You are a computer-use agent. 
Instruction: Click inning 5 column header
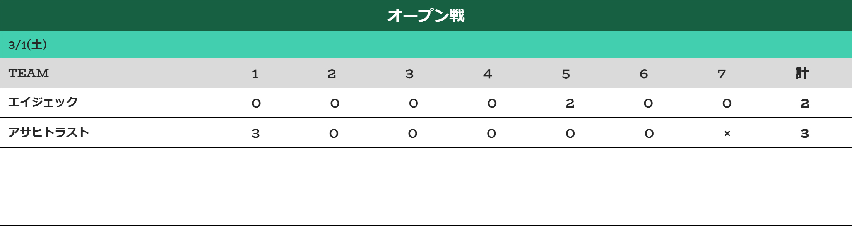coord(566,74)
